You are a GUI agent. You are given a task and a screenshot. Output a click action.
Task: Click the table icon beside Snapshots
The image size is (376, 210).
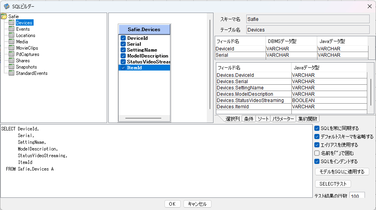point(11,67)
